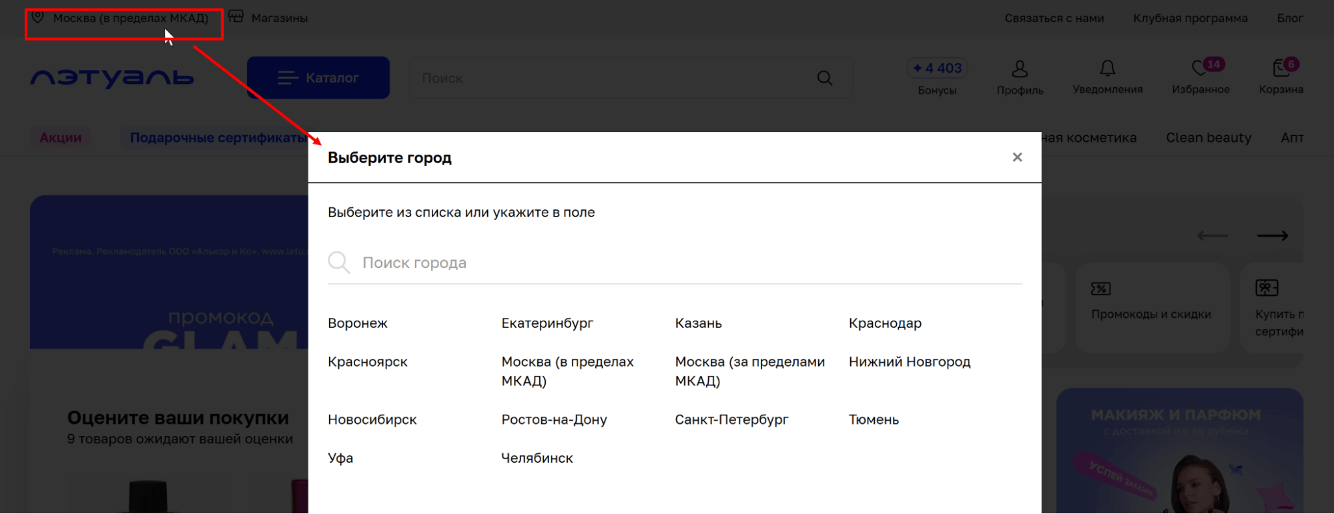Click the Промокоды и скидки percent icon
Viewport: 1334px width, 514px height.
pos(1100,288)
